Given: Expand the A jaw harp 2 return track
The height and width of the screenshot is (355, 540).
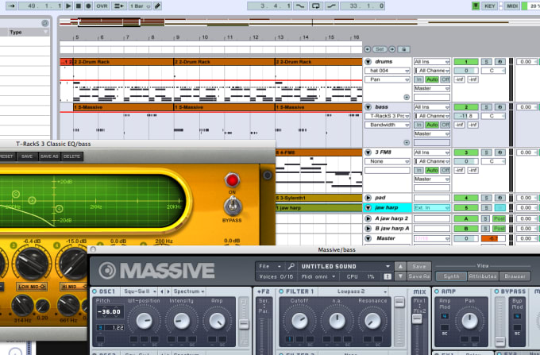Looking at the screenshot, I should pos(368,218).
